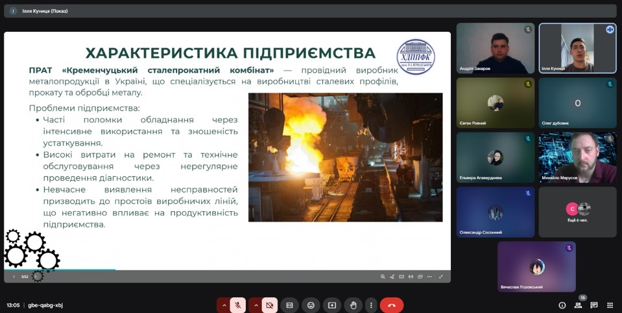Click the clock showing 13:05
Screen dimensions: 622x313
(x=13, y=305)
